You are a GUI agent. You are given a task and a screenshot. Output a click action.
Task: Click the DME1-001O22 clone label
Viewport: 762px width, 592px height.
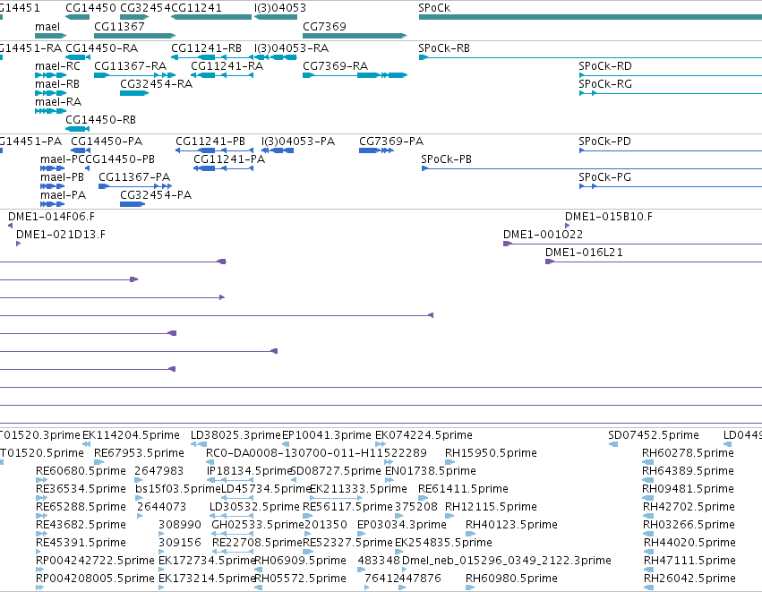543,235
